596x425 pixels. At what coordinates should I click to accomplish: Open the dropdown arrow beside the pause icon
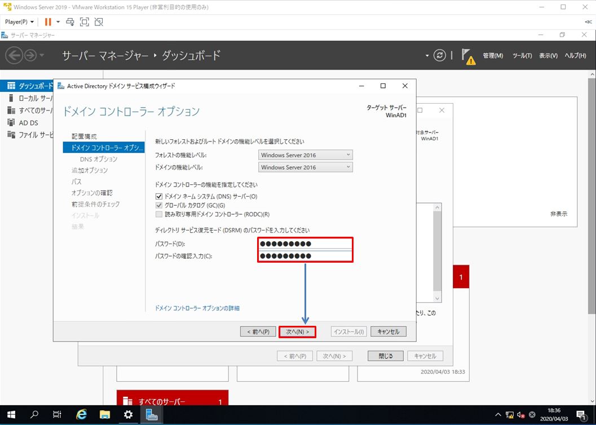58,22
